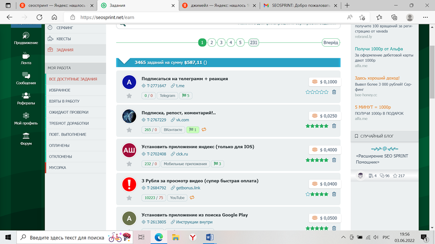Open Требуют доработки list
This screenshot has height=244, width=435.
(x=75, y=123)
